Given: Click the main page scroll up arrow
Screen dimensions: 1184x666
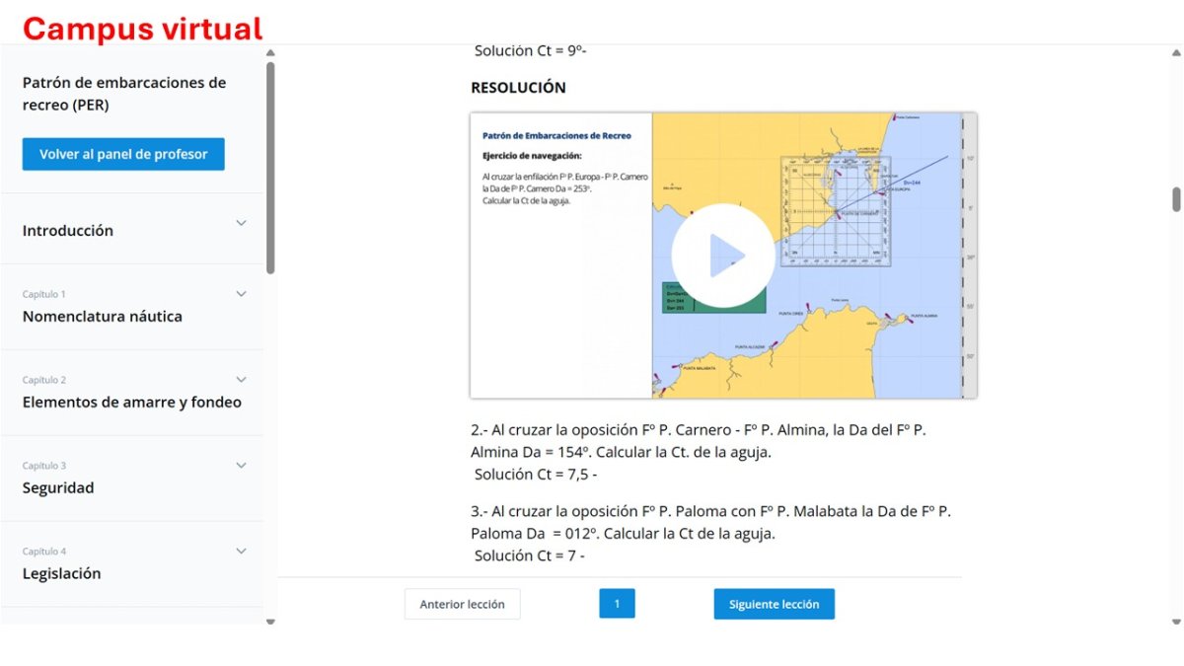Looking at the screenshot, I should pos(1176,53).
